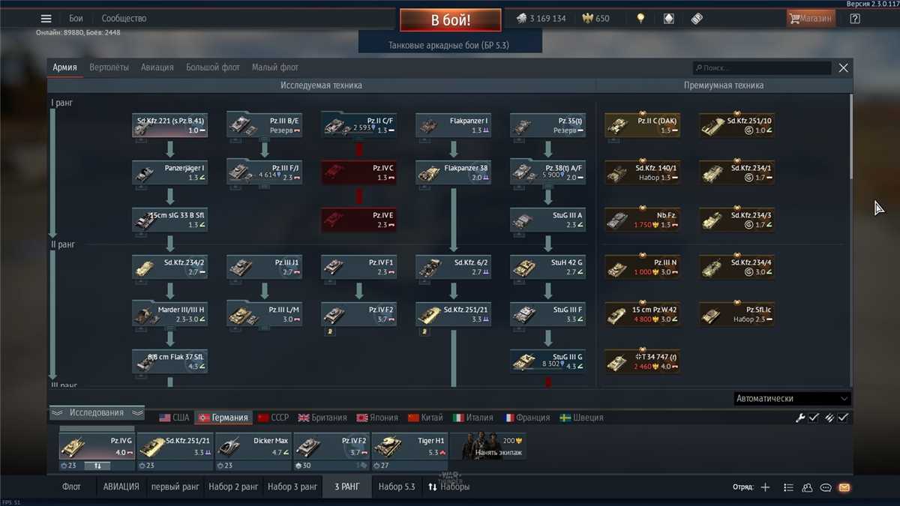This screenshot has width=900, height=506.
Task: Select the США nation tab
Action: (175, 418)
